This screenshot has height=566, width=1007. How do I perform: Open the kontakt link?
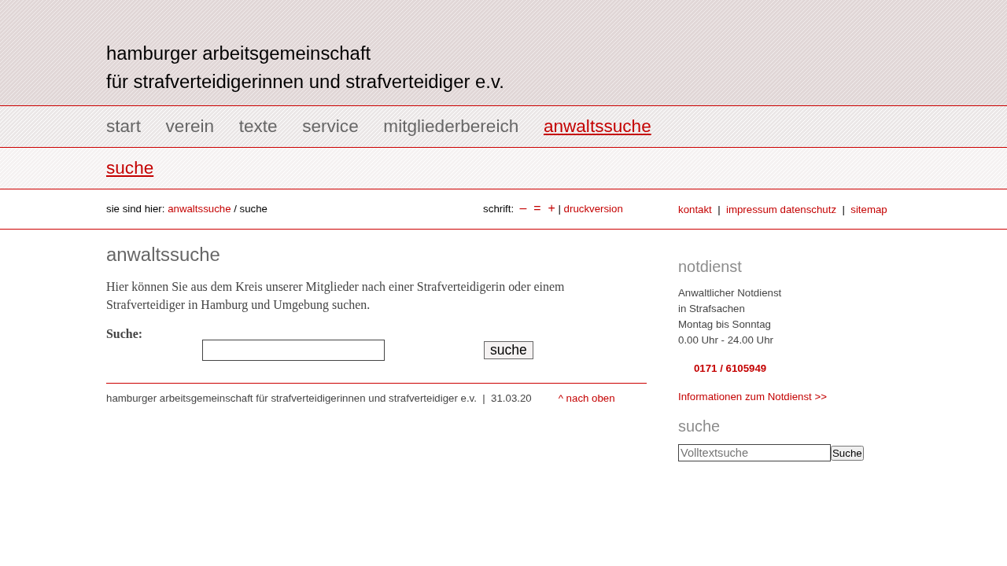(695, 210)
